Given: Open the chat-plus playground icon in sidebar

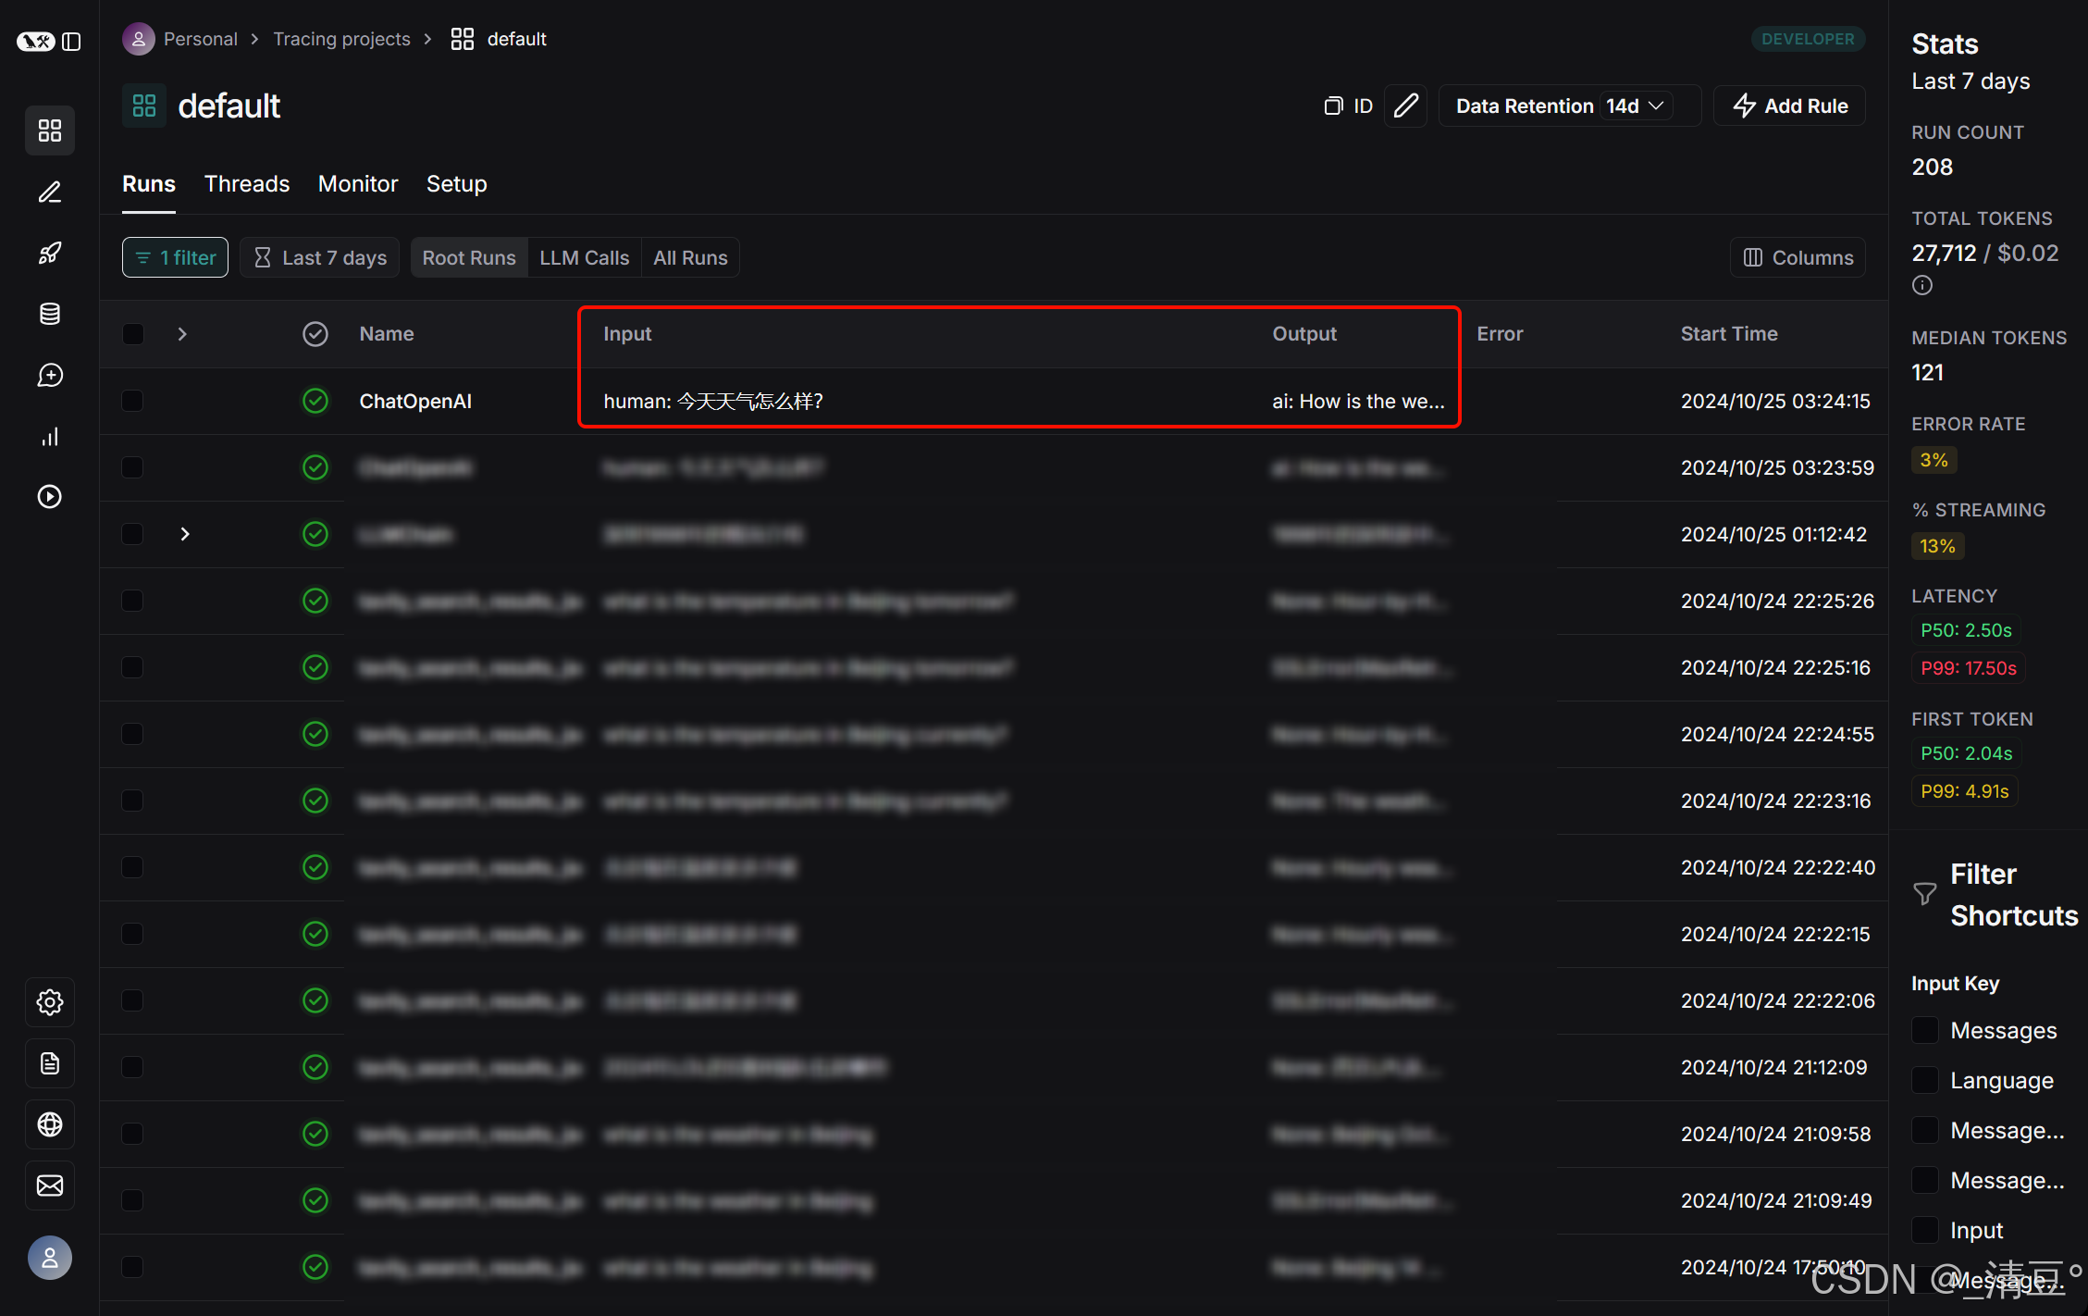Looking at the screenshot, I should [x=50, y=375].
